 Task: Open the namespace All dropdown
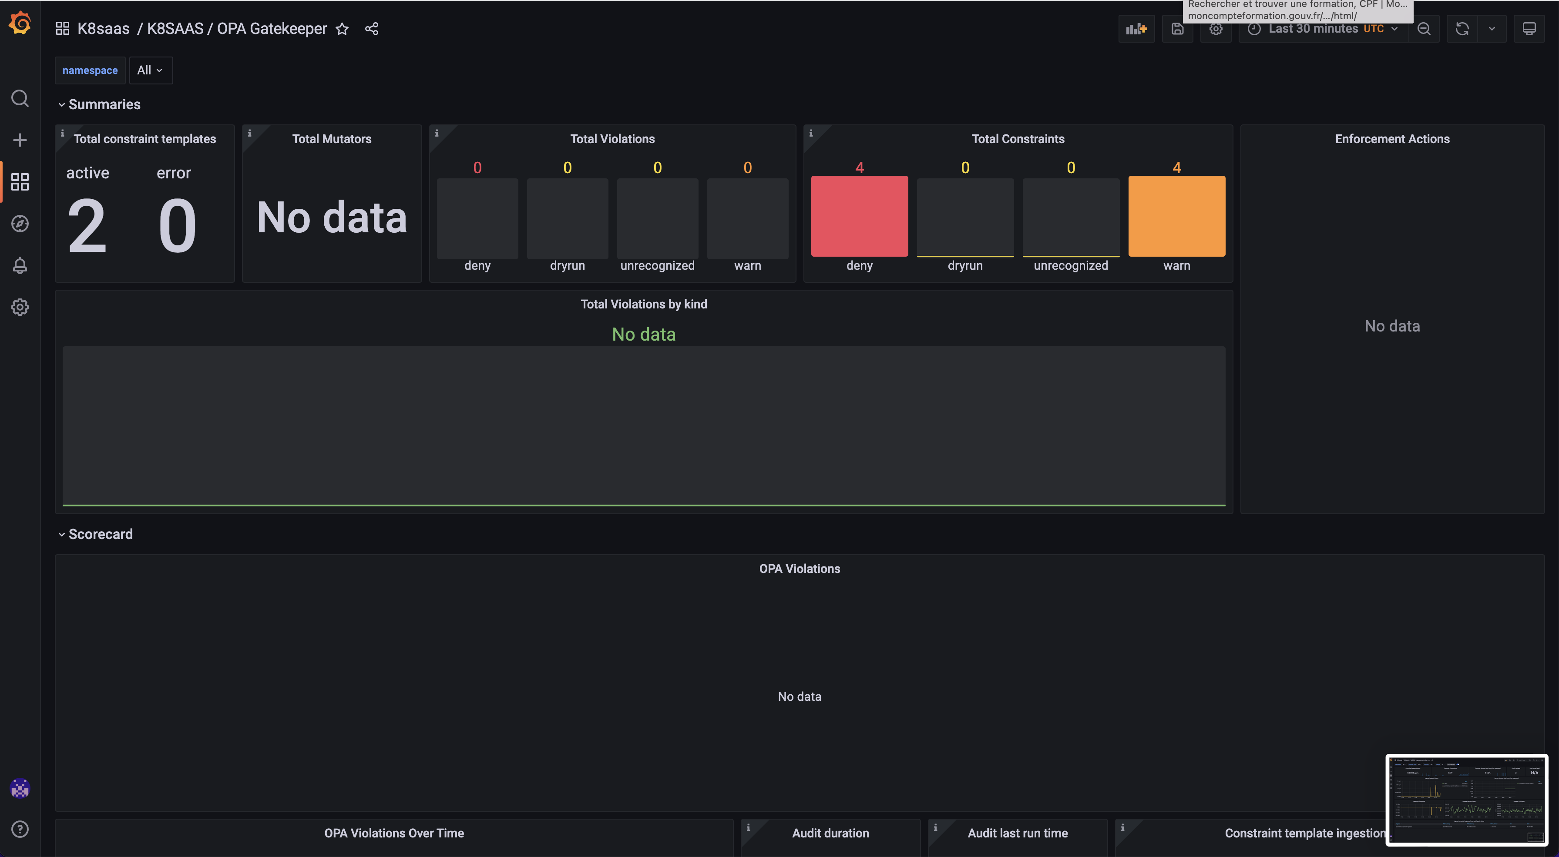[151, 70]
